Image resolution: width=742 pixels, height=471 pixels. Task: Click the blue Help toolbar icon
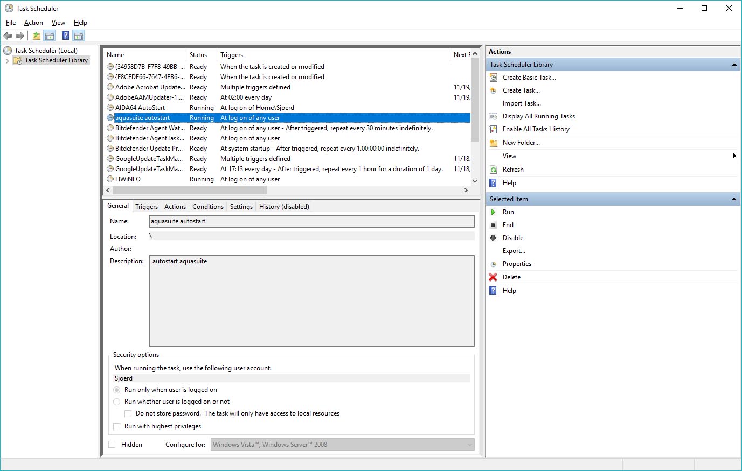pos(65,36)
